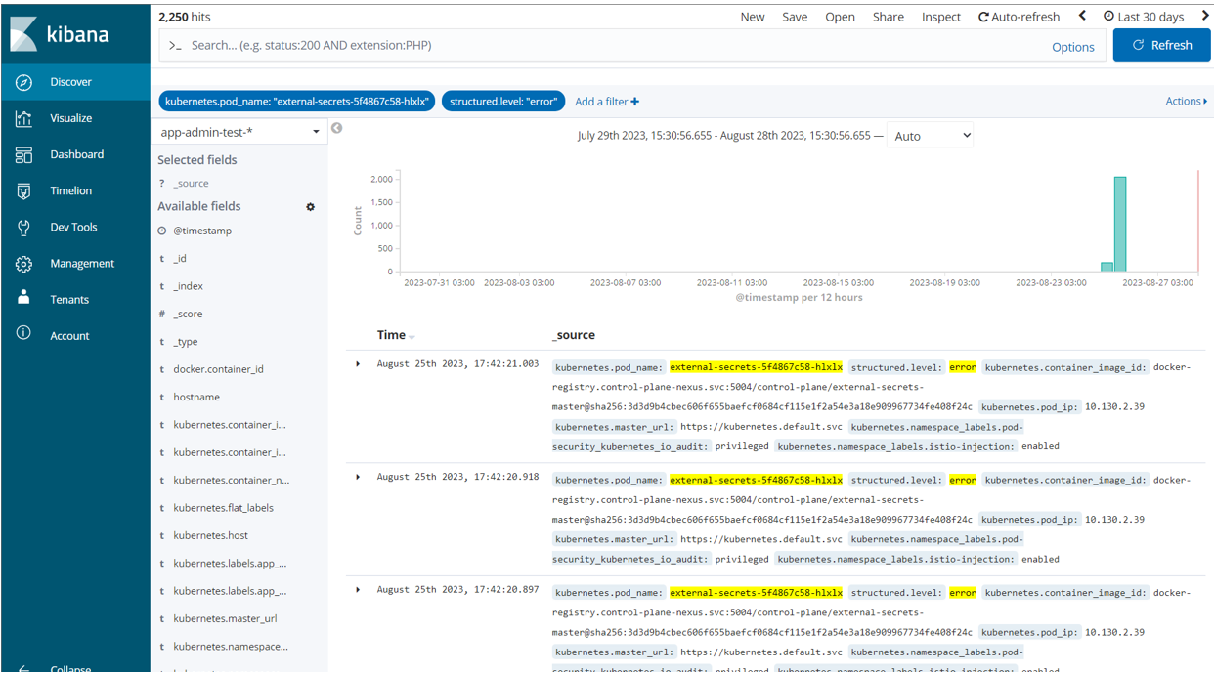Go to previous time range arrow
This screenshot has height=673, width=1215.
point(1082,16)
